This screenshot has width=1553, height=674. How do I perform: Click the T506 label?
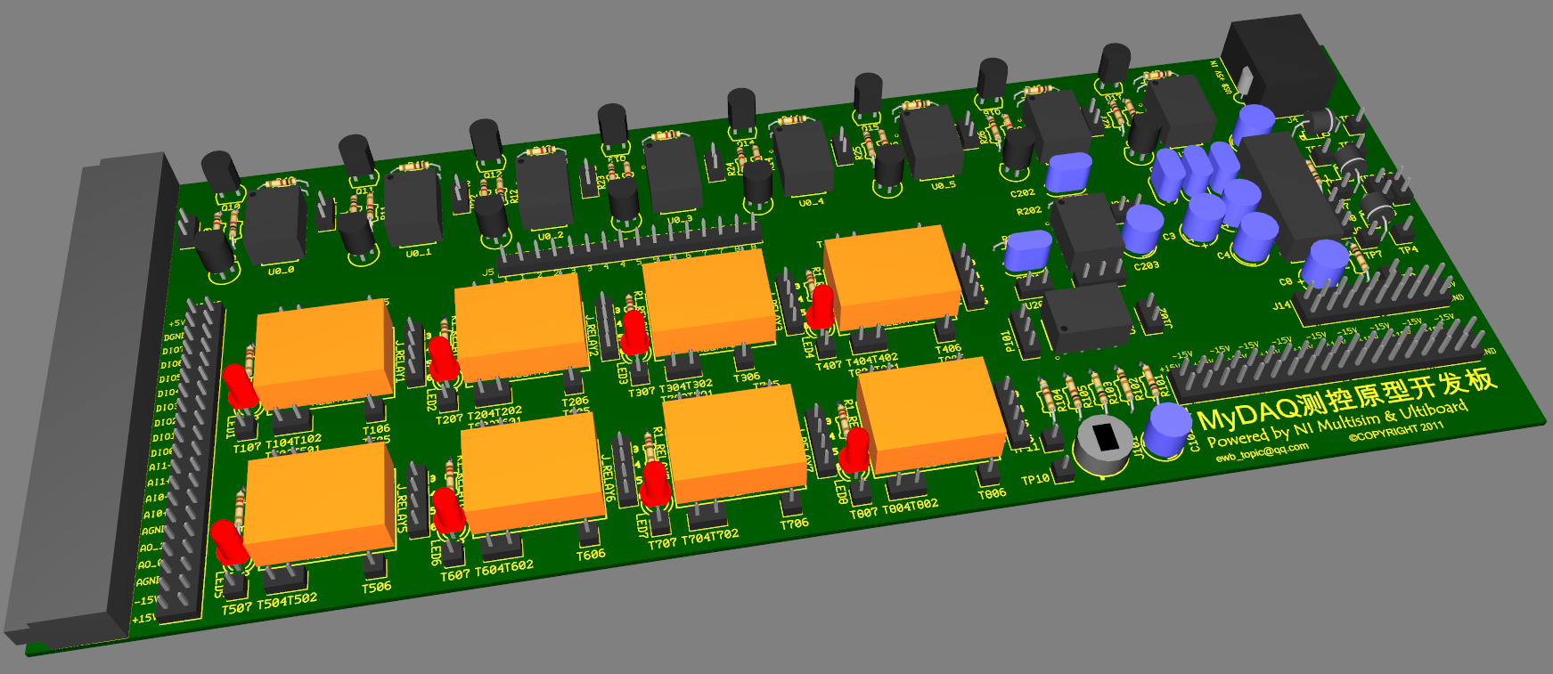[x=376, y=587]
